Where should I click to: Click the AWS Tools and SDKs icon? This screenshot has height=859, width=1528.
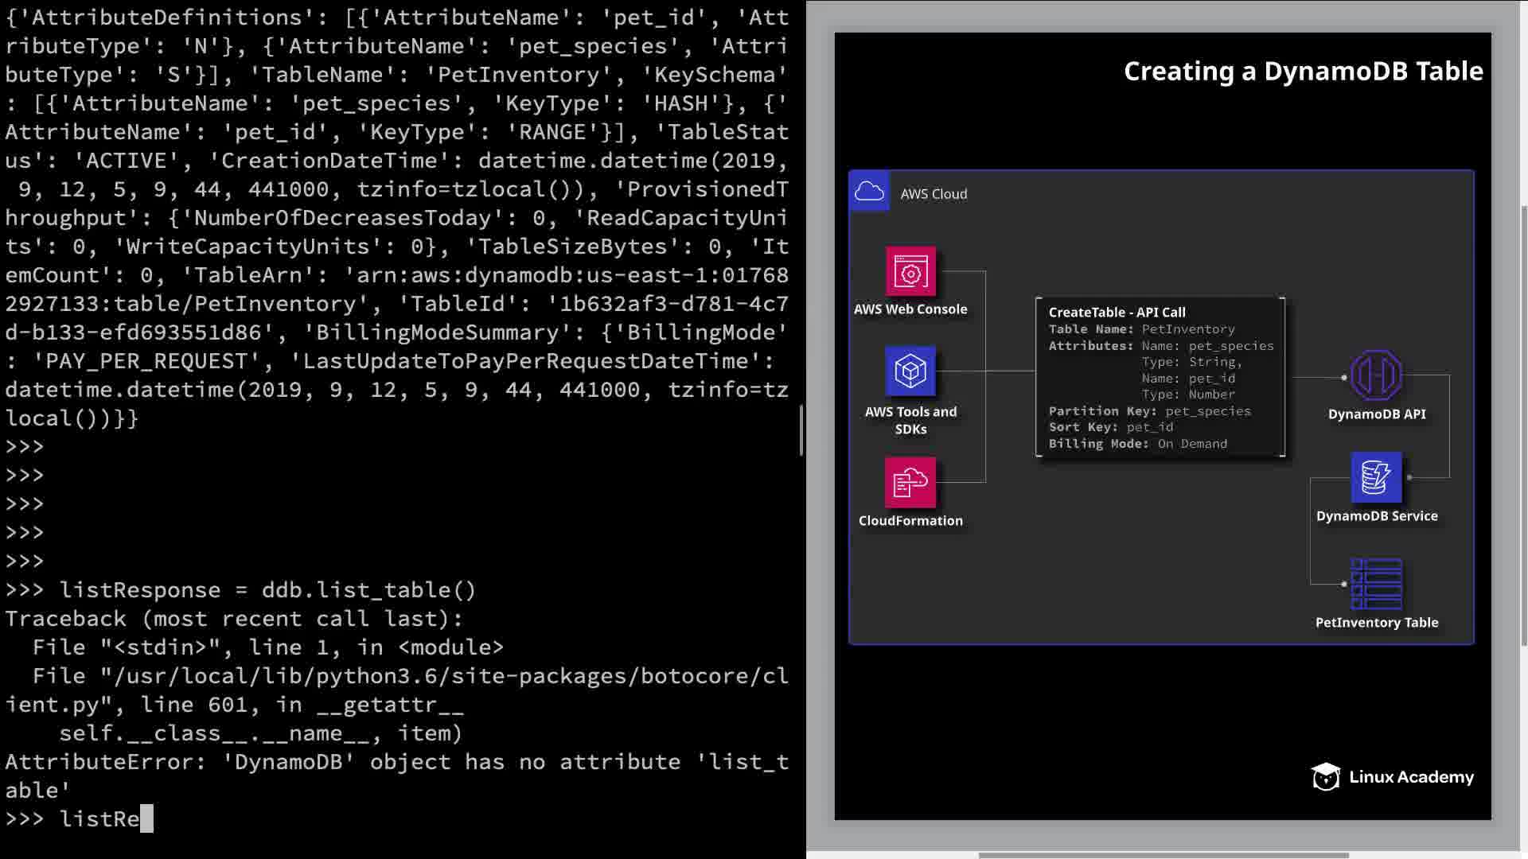910,371
